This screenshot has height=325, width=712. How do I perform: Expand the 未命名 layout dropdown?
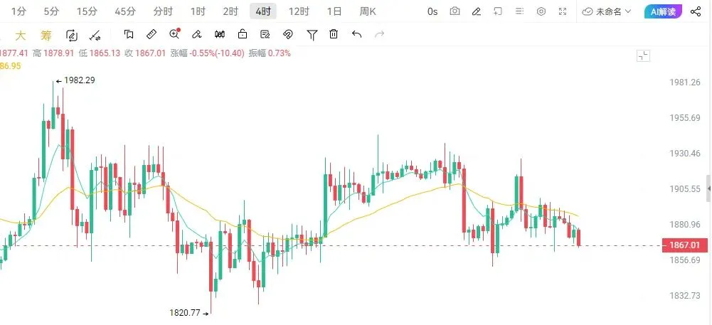pos(607,11)
